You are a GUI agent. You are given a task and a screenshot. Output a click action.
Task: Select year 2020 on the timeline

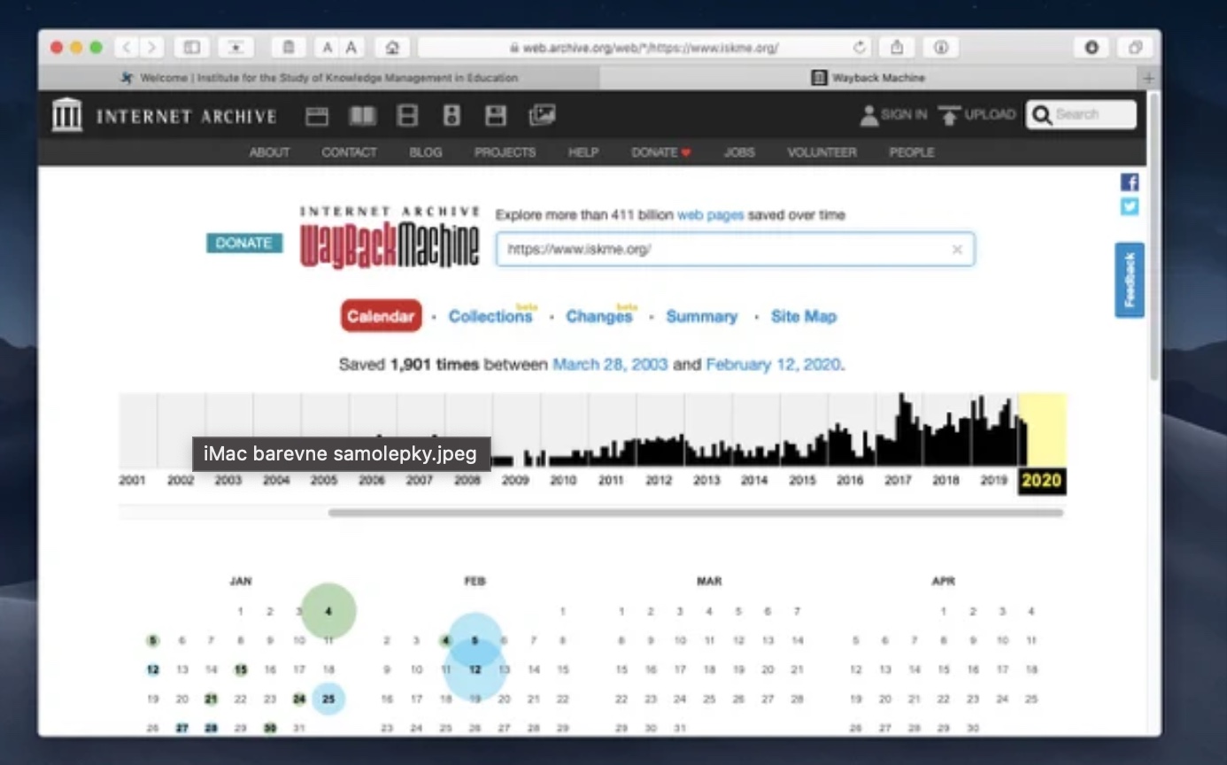pos(1041,482)
